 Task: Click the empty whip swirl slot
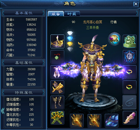tap(129, 102)
